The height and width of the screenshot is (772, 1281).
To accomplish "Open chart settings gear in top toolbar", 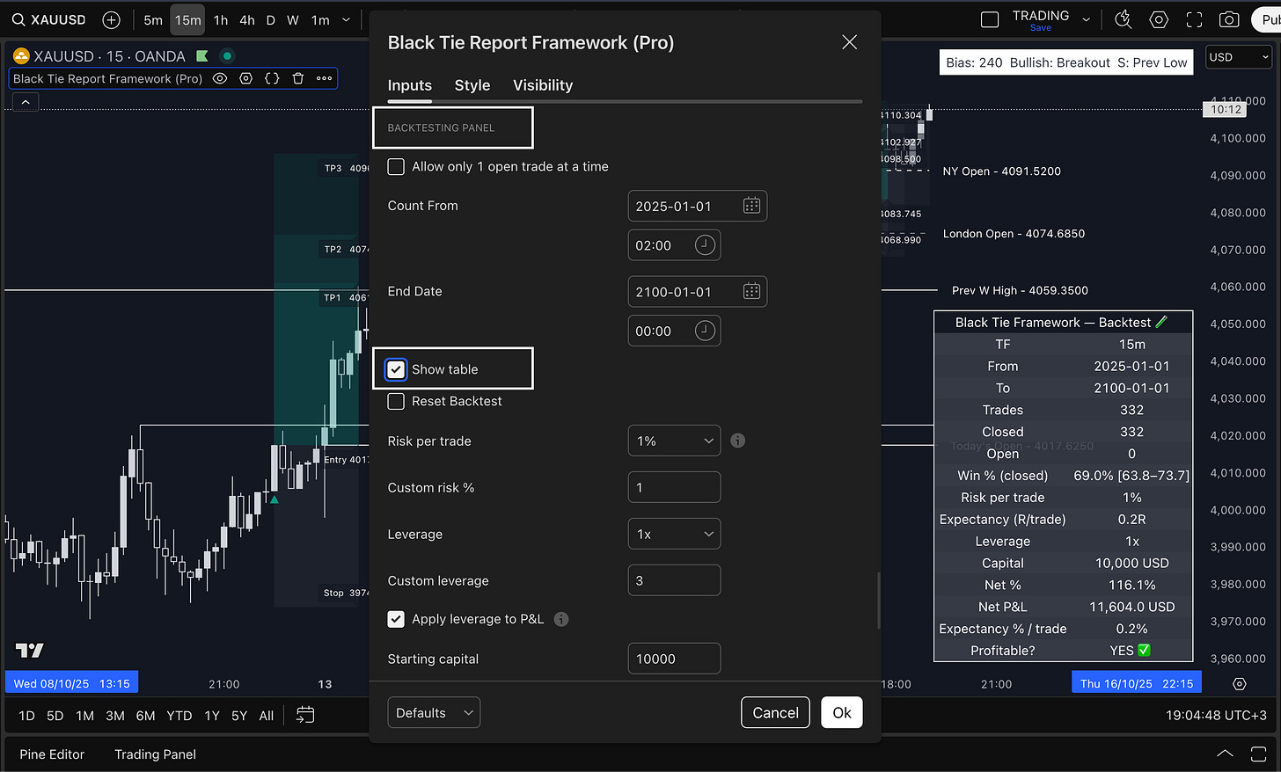I will tap(1159, 19).
